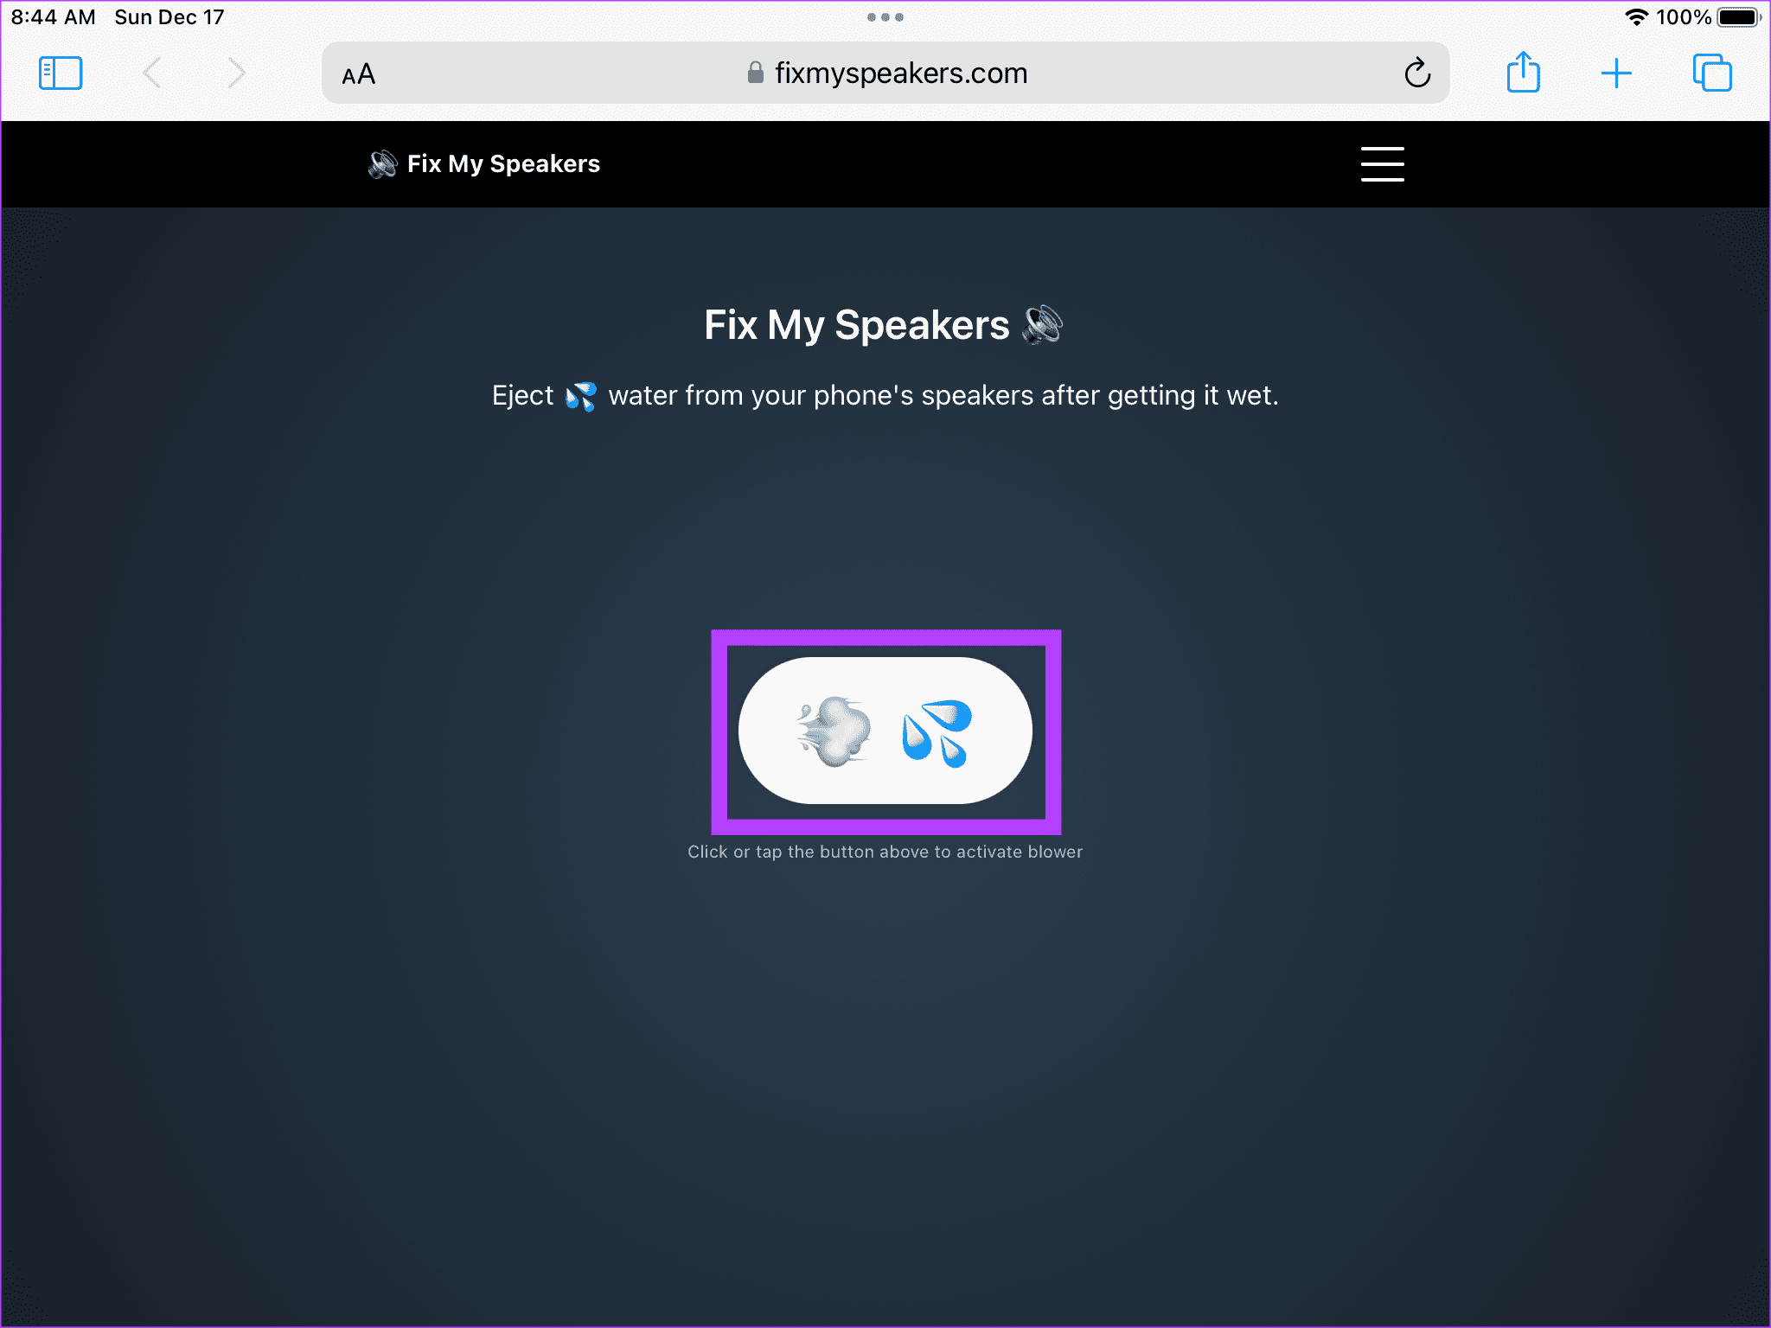
Task: Tap the water droplets icon
Action: [937, 727]
